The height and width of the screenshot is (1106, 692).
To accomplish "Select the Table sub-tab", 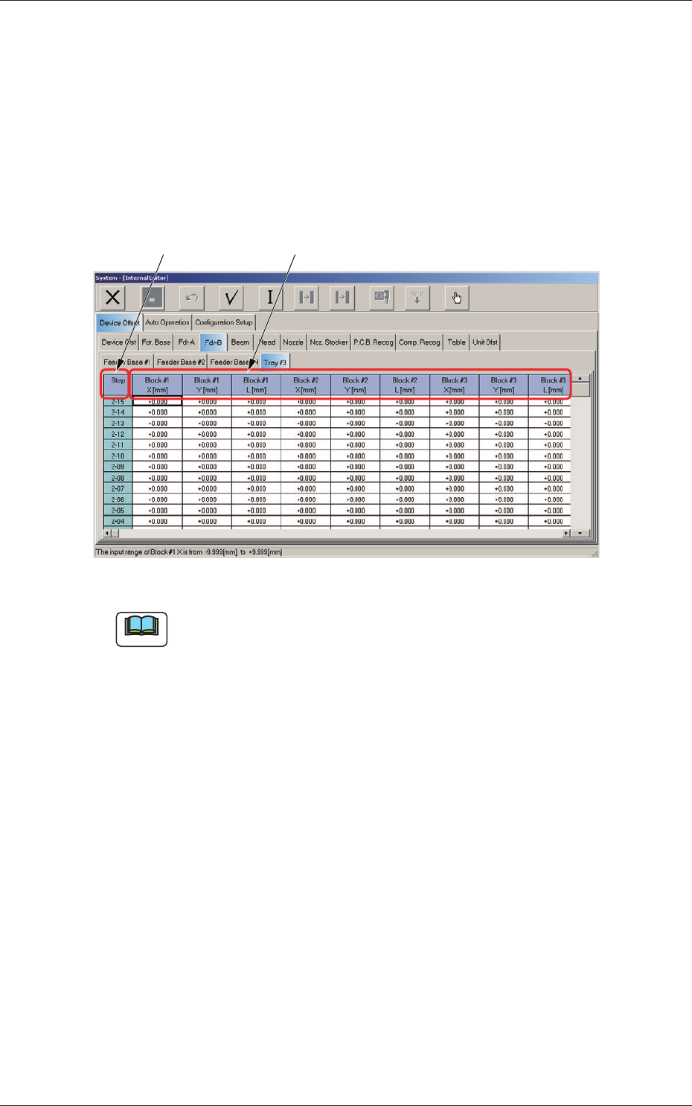I will tap(457, 342).
